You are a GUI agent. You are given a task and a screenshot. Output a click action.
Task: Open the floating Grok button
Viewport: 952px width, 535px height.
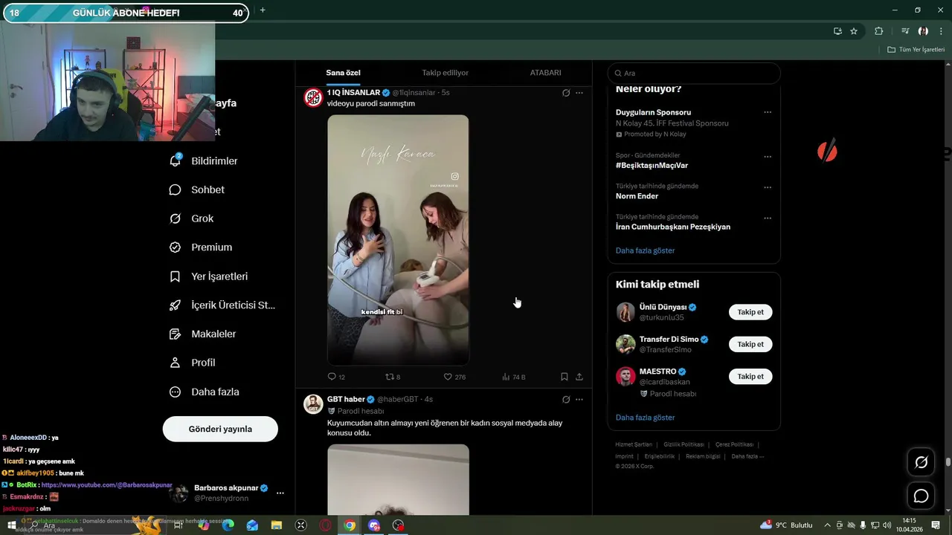pos(921,463)
